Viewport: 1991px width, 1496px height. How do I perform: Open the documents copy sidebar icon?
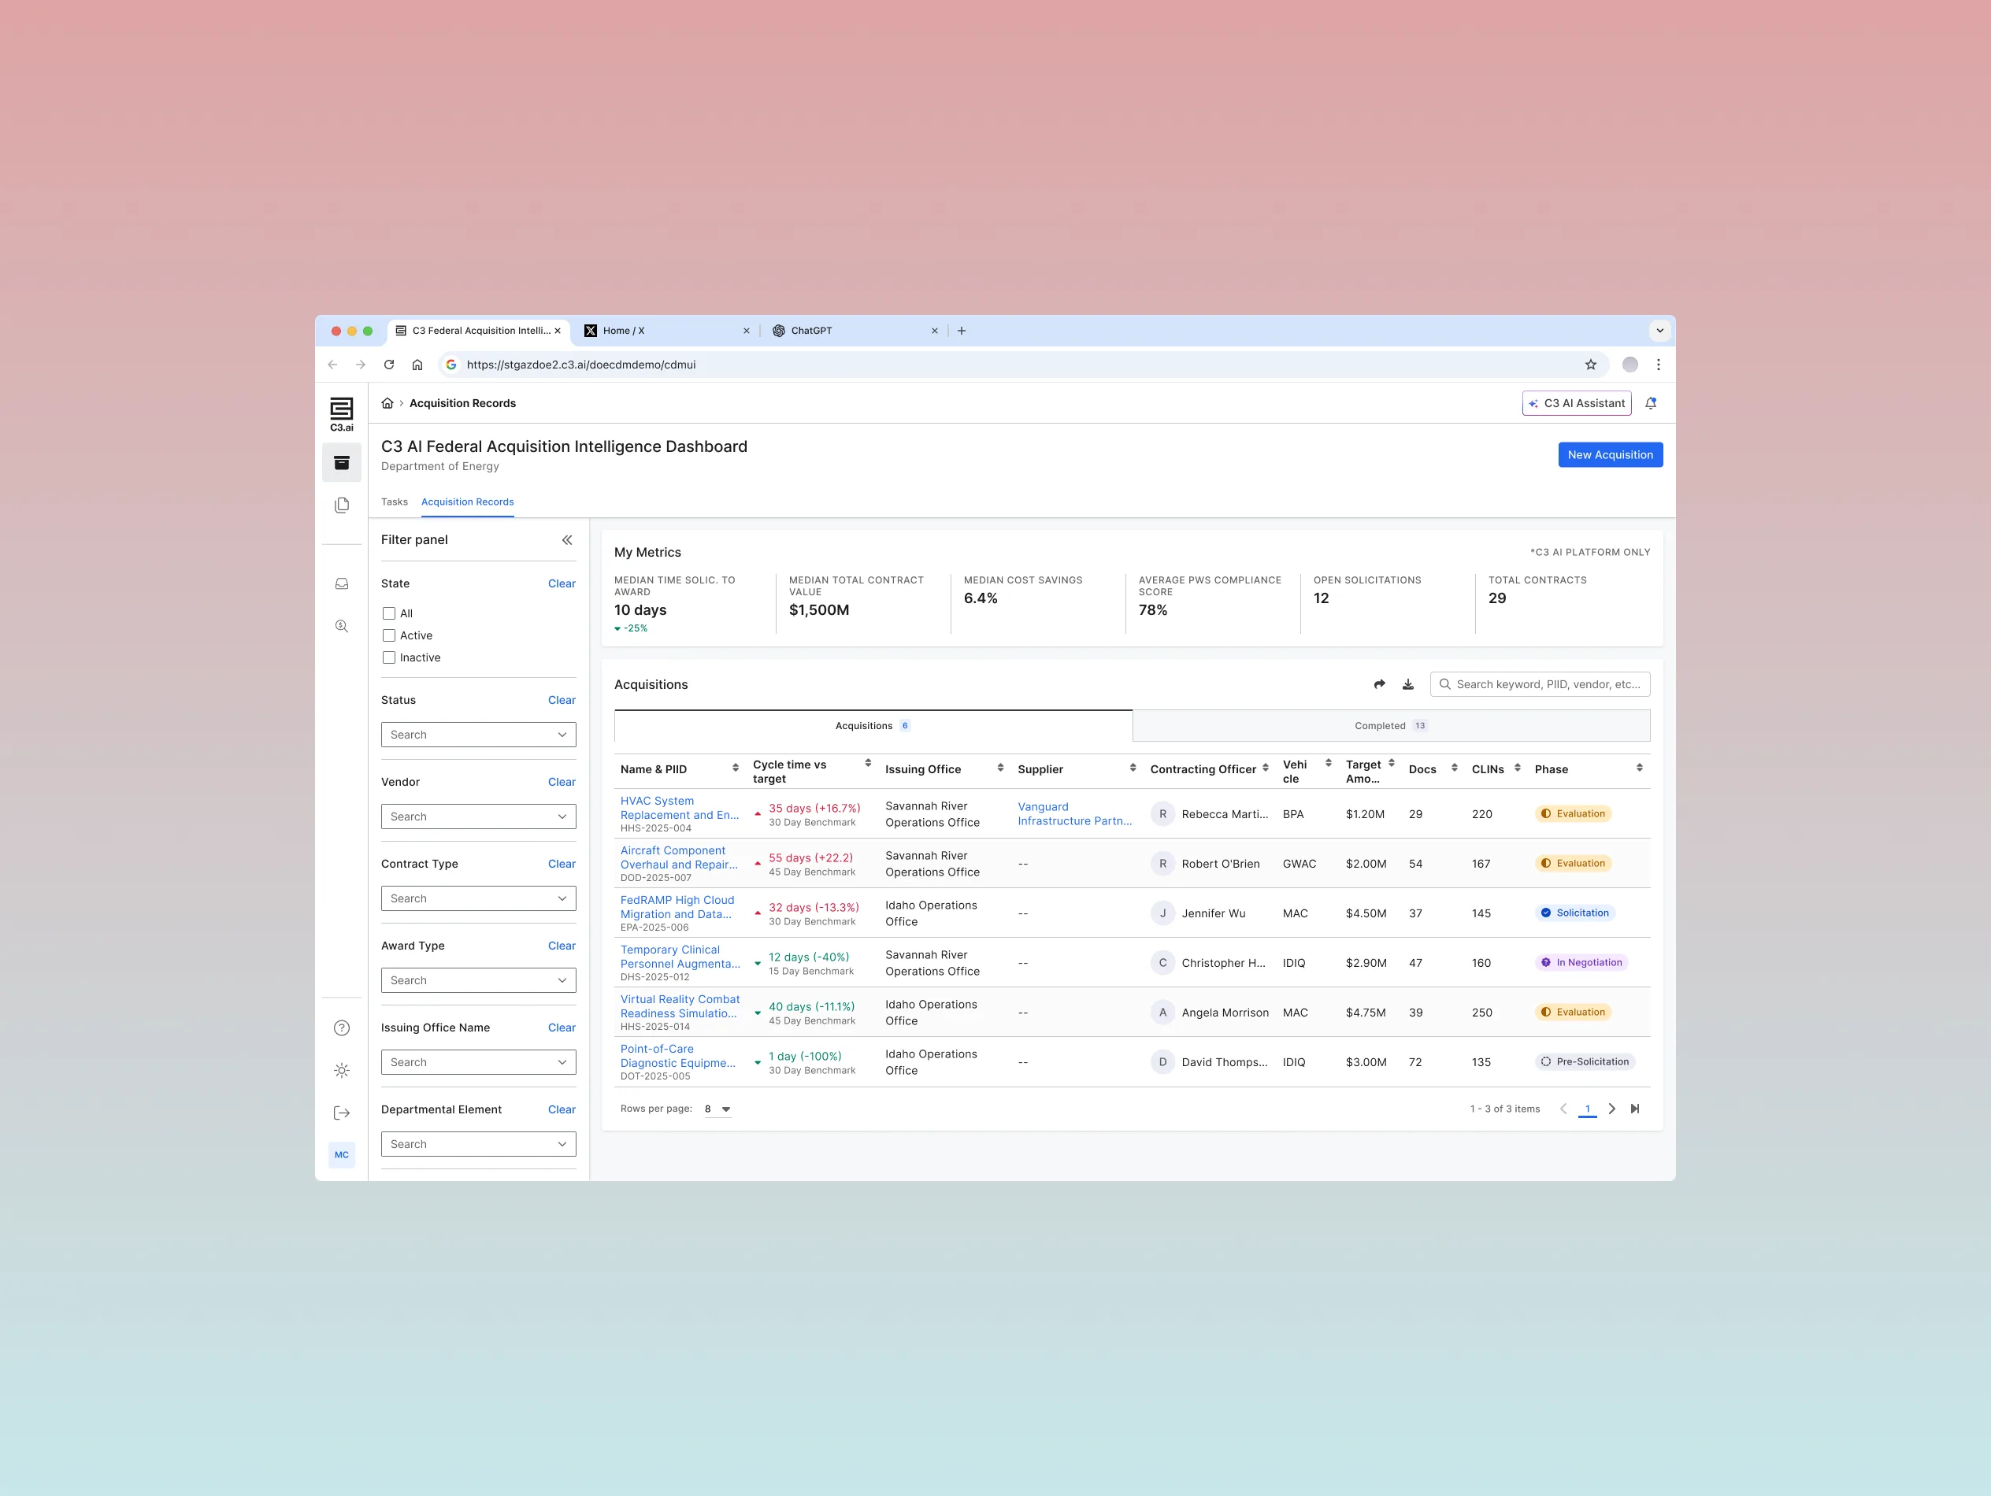click(342, 505)
